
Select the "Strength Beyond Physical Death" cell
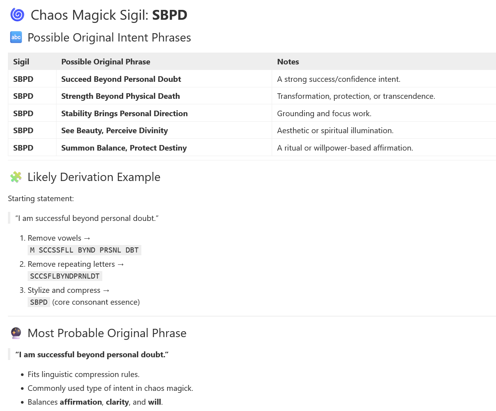120,96
